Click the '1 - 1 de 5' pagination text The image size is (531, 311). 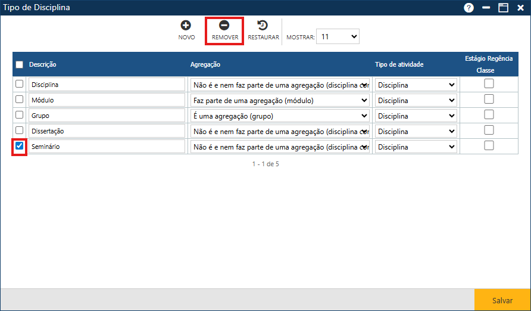click(265, 164)
